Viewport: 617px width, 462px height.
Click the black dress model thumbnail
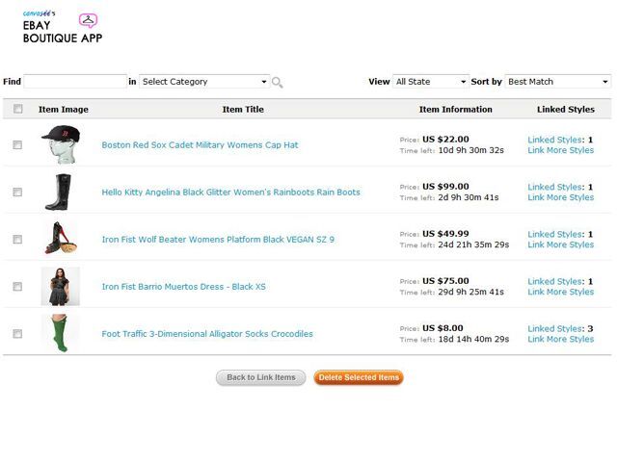[x=60, y=287]
